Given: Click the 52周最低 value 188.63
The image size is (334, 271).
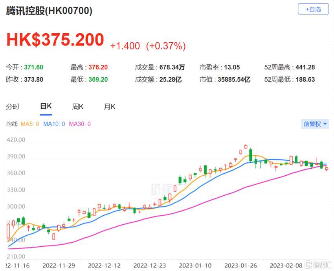Looking at the screenshot, I should [305, 80].
